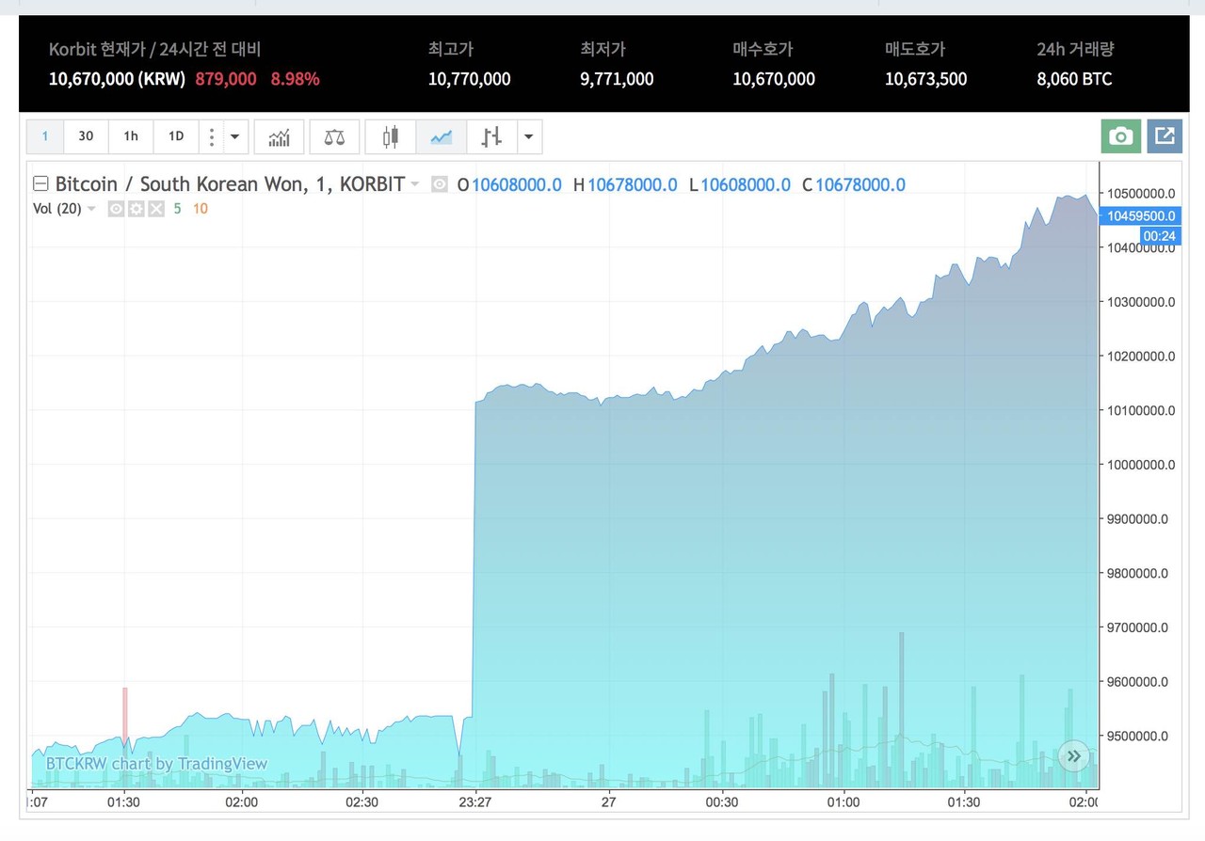Click the Compare scales icon

(333, 137)
